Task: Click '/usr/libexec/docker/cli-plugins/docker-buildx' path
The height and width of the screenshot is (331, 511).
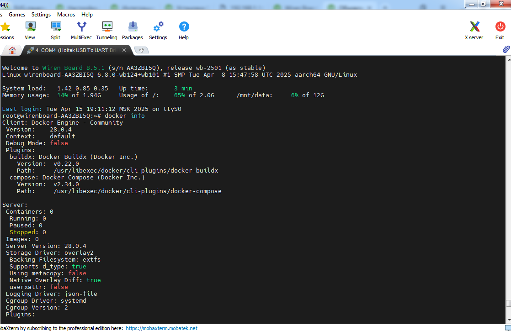Action: point(136,171)
